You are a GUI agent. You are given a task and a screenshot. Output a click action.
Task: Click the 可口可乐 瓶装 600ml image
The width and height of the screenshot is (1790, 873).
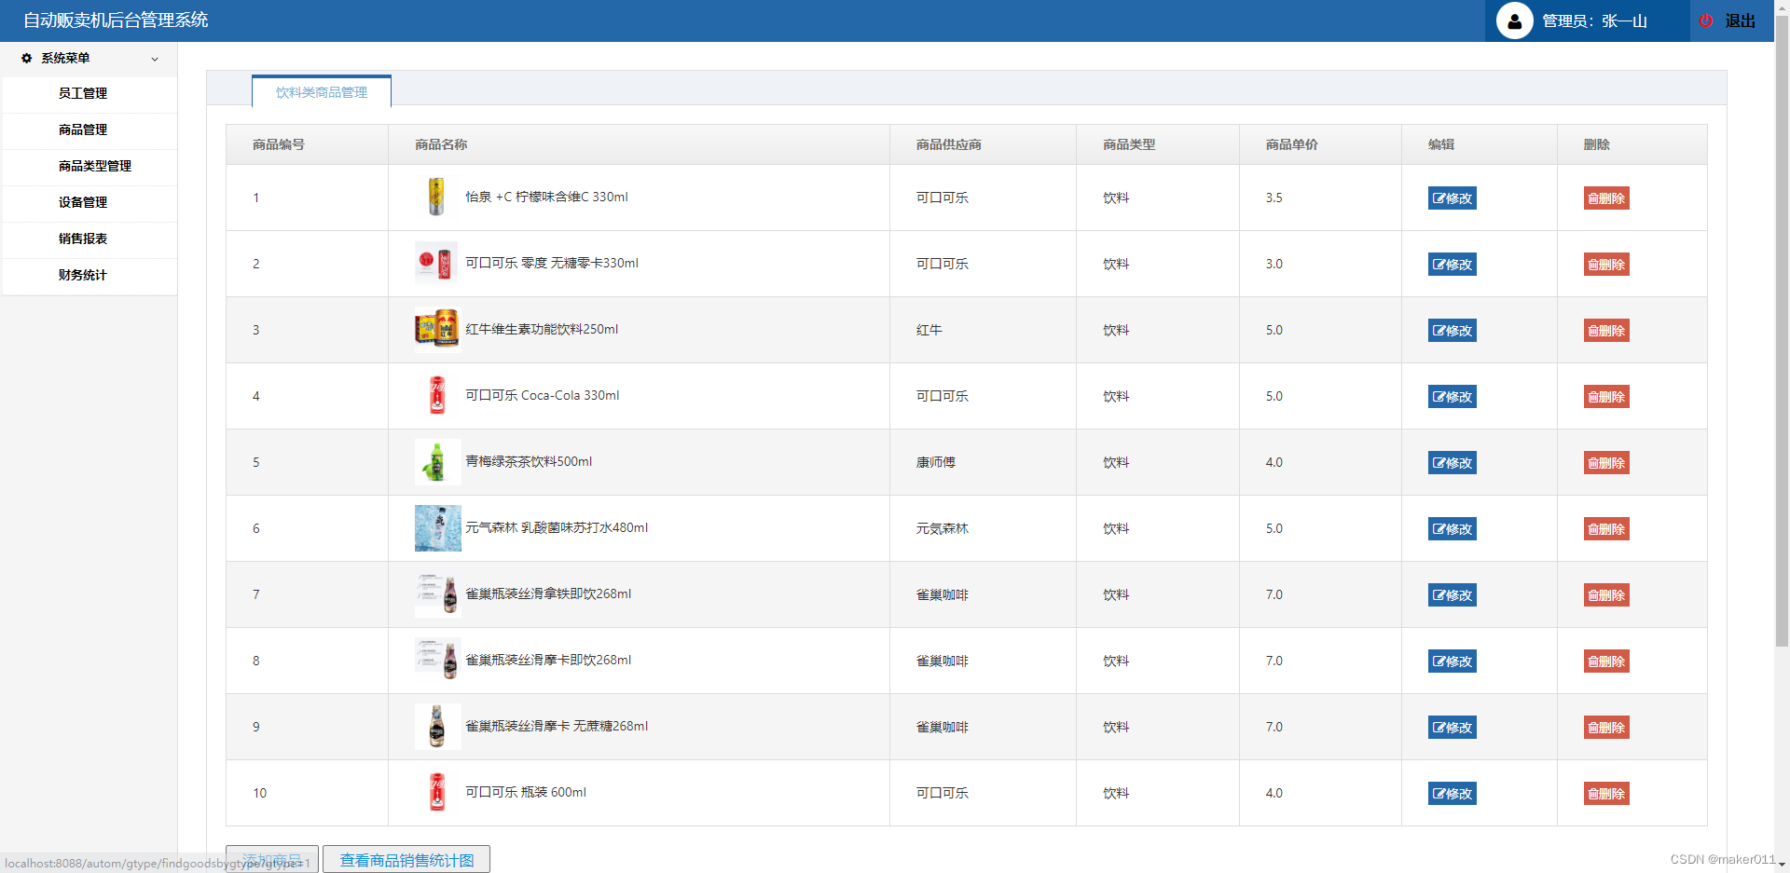tap(437, 793)
